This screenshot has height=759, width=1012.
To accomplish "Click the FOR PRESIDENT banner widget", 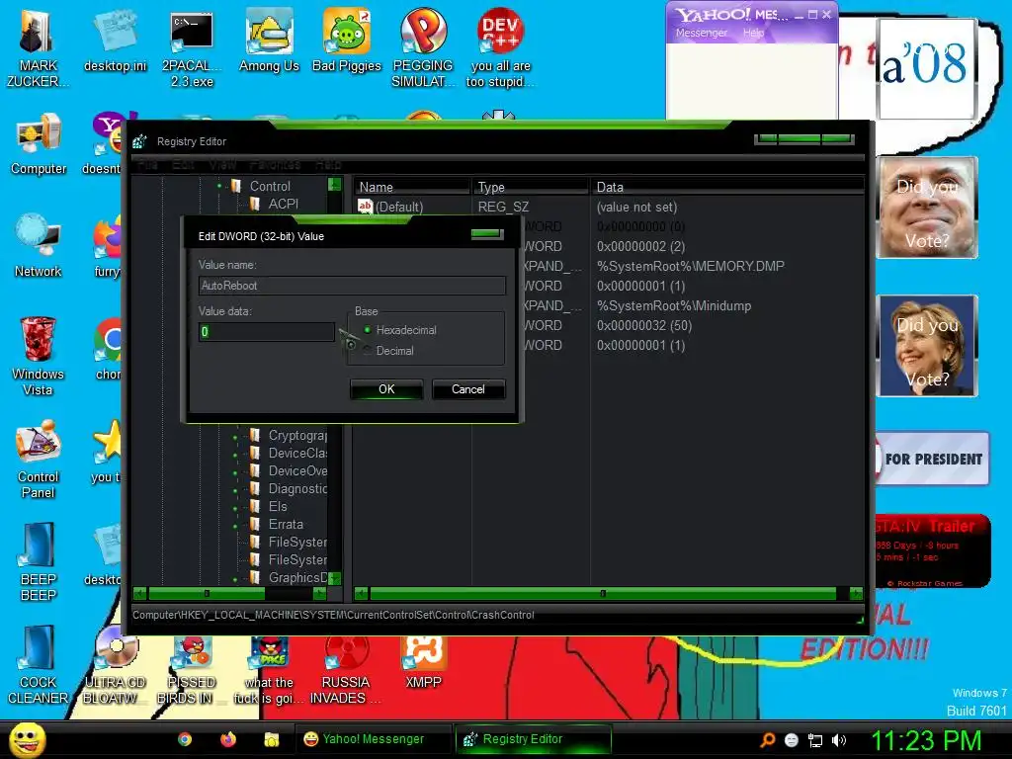I will (x=933, y=459).
